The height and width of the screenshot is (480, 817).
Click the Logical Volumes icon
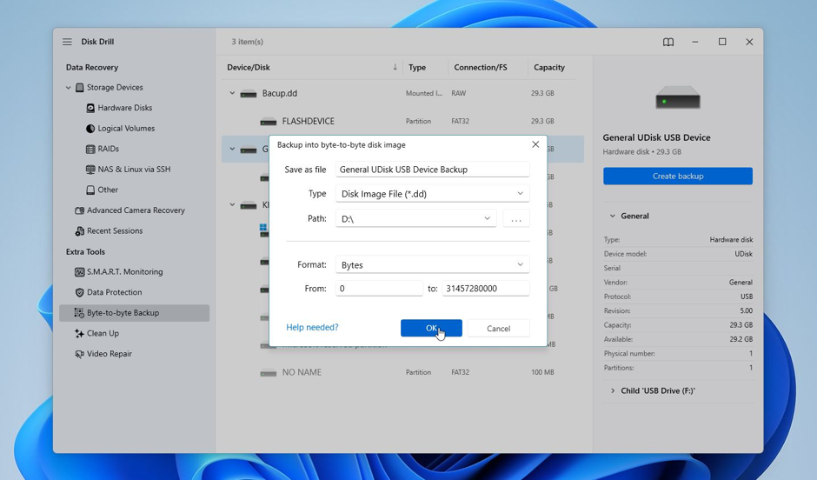point(90,128)
